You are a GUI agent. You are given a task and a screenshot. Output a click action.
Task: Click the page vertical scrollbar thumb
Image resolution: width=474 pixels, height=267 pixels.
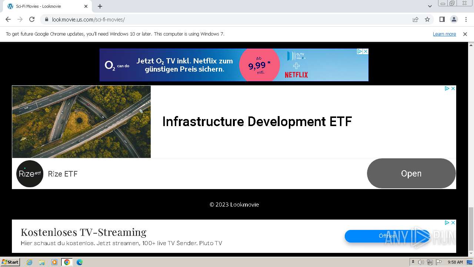pyautogui.click(x=471, y=229)
